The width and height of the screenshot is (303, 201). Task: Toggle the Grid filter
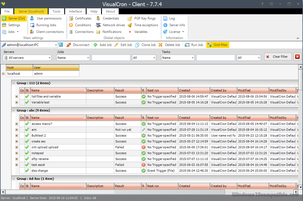click(x=218, y=45)
